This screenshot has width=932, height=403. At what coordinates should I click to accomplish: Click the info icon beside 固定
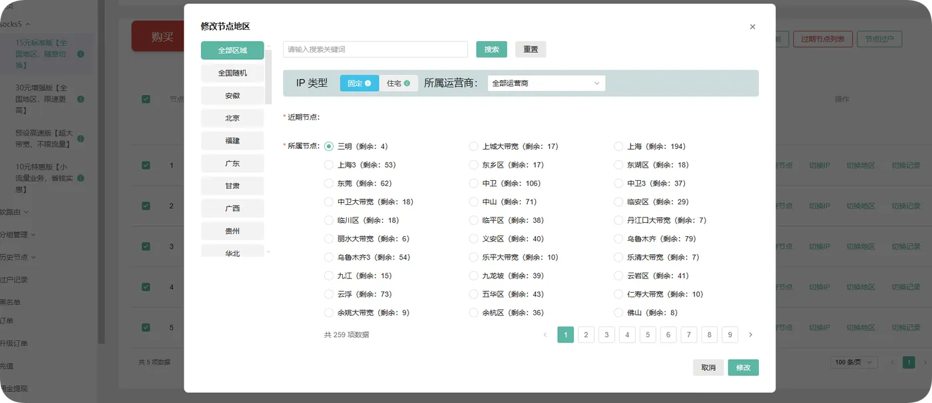pyautogui.click(x=368, y=83)
